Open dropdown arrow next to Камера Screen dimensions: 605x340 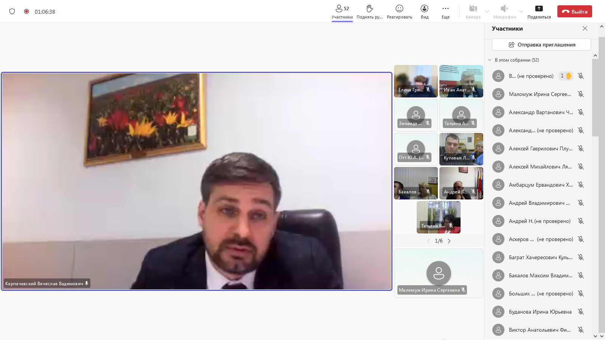pyautogui.click(x=487, y=11)
